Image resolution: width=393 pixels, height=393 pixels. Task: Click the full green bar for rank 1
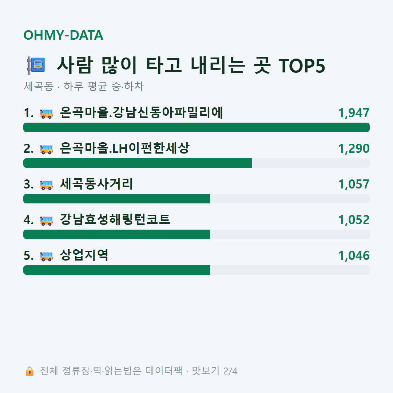coord(196,127)
